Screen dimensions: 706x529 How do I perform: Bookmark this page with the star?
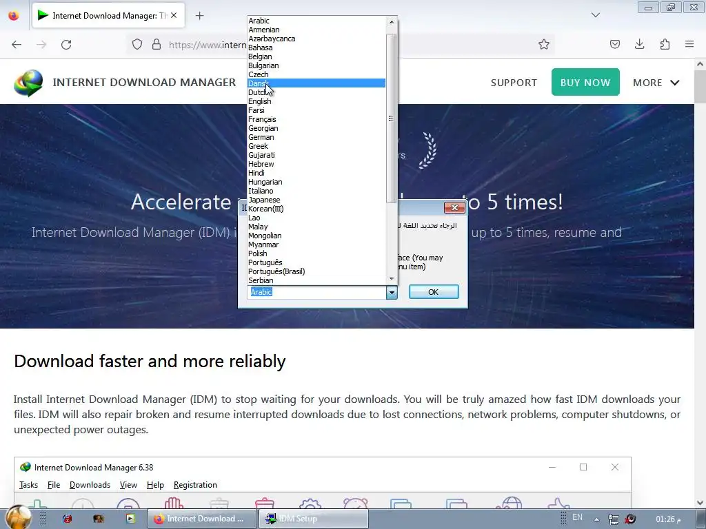[x=544, y=44]
